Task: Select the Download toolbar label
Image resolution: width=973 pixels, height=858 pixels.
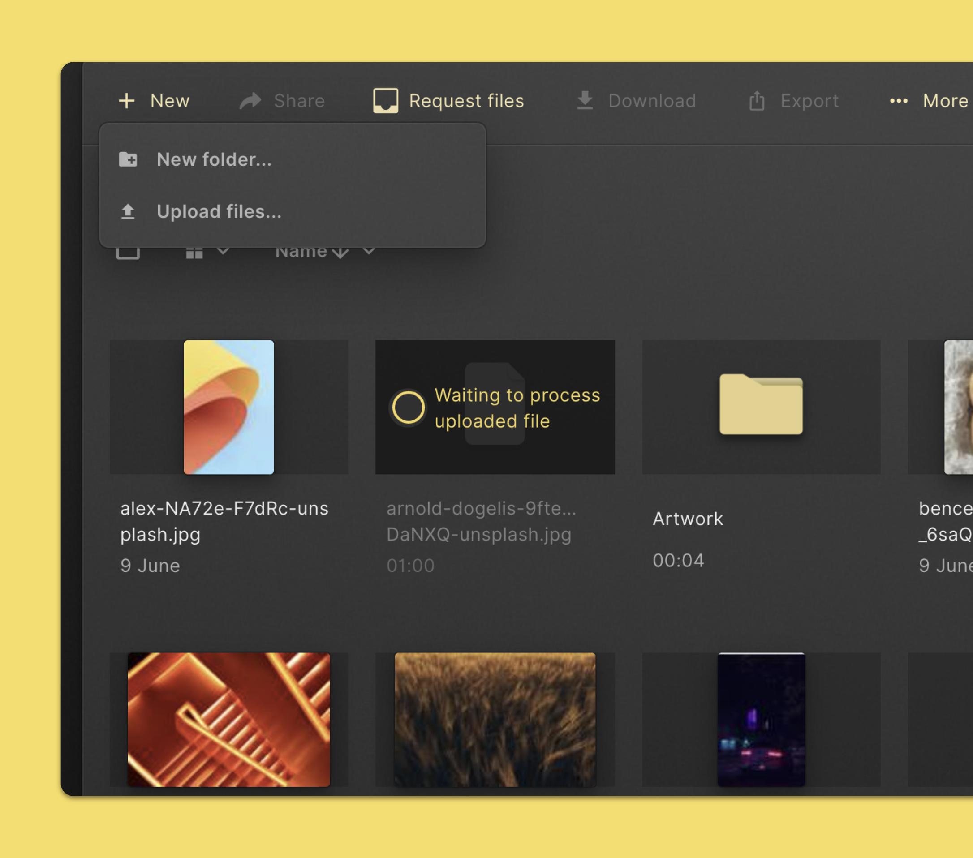Action: point(652,101)
